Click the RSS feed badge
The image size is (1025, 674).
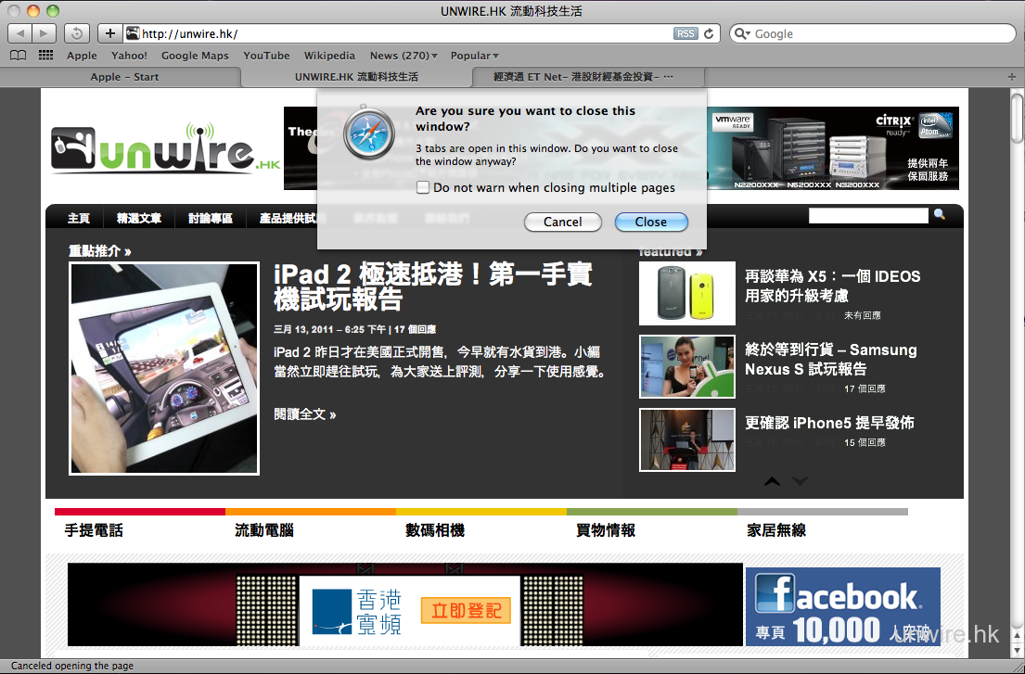pyautogui.click(x=685, y=33)
